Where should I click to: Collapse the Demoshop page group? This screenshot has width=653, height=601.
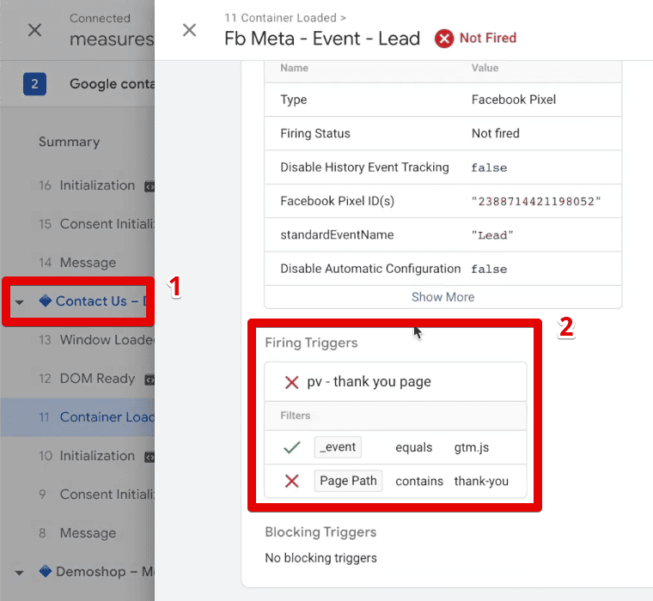(x=19, y=573)
